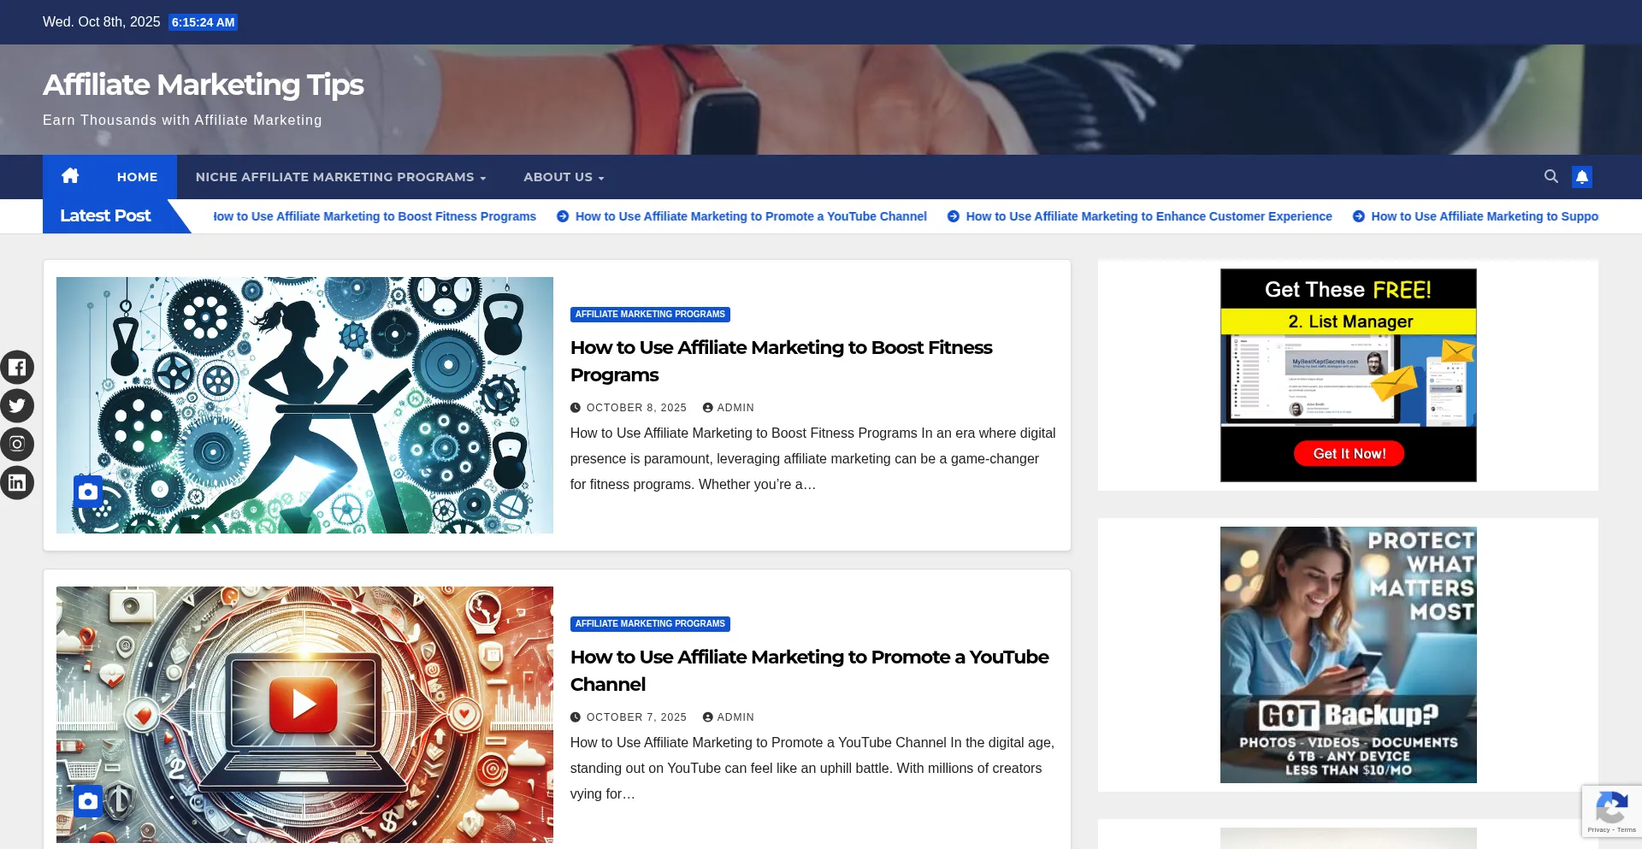Open the LinkedIn social icon
The height and width of the screenshot is (849, 1642).
[x=17, y=483]
